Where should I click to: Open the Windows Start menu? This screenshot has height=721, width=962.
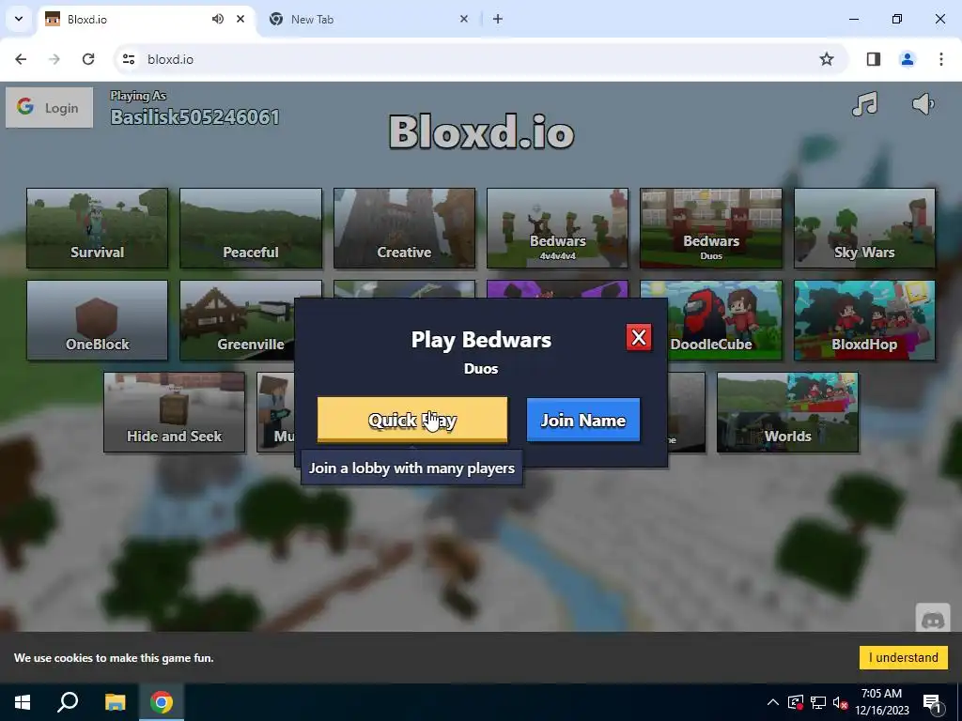point(23,702)
